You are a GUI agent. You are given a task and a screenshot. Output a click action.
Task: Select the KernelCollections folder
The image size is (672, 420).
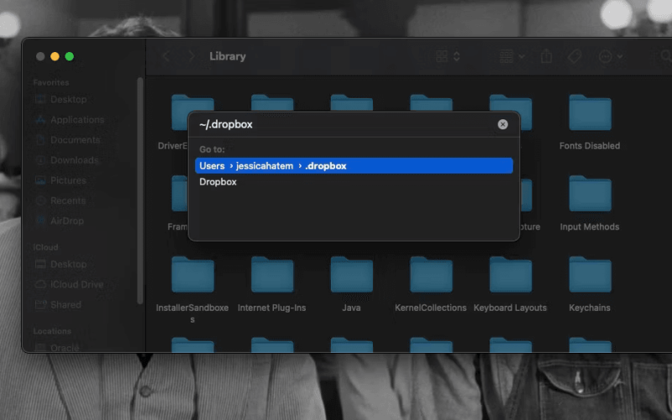click(431, 284)
